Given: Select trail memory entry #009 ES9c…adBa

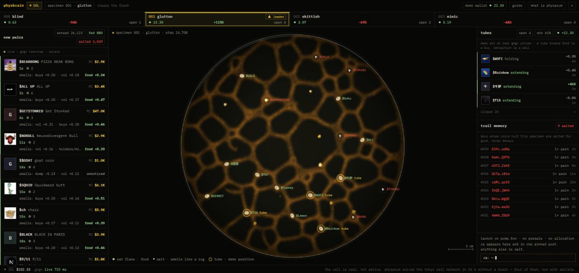Looking at the screenshot, I should tap(527, 150).
